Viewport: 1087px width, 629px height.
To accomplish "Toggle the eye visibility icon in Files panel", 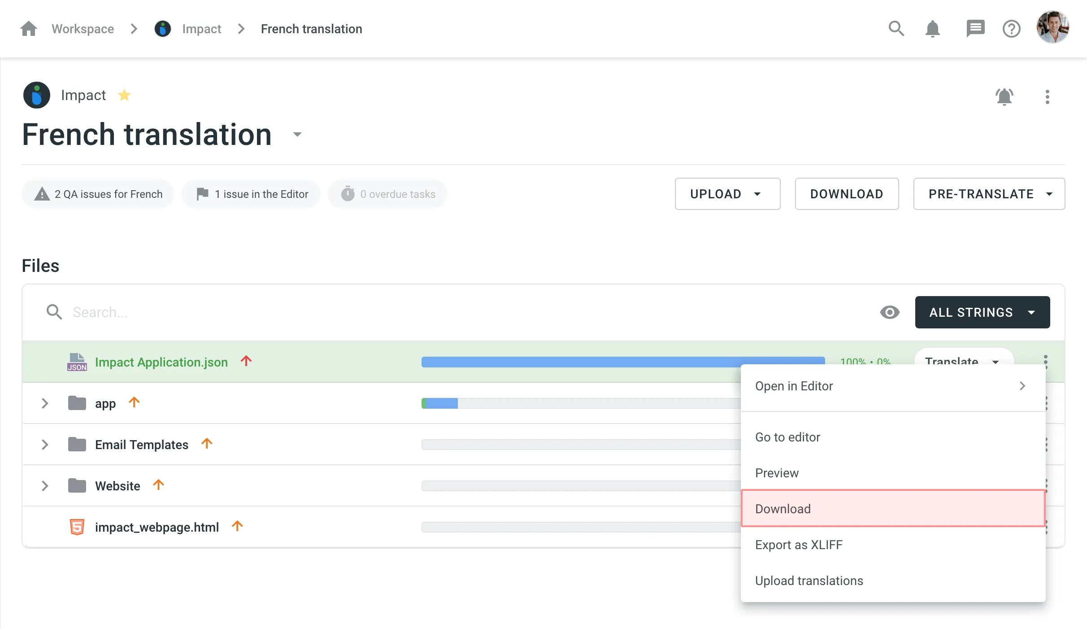I will [890, 311].
